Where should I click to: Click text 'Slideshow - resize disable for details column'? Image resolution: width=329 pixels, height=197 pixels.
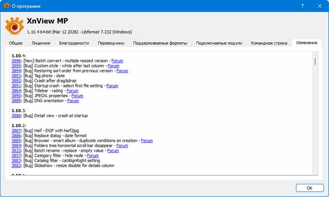(x=74, y=166)
